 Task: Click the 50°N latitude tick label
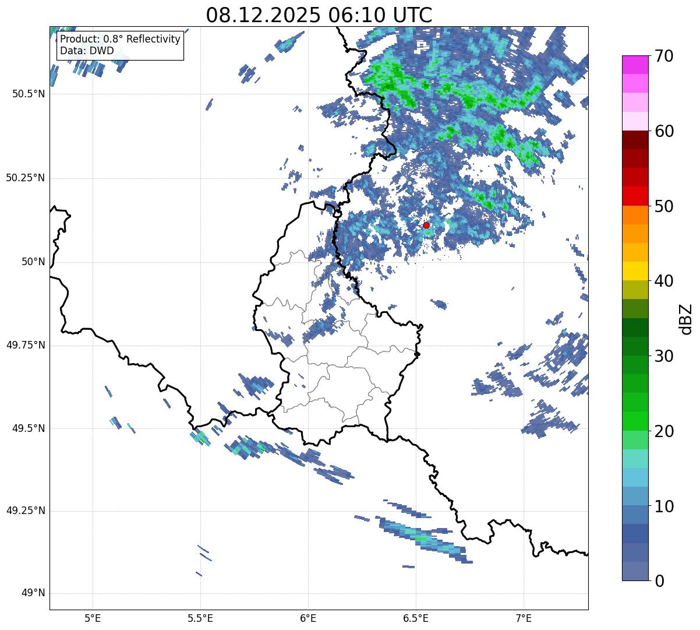(x=33, y=262)
